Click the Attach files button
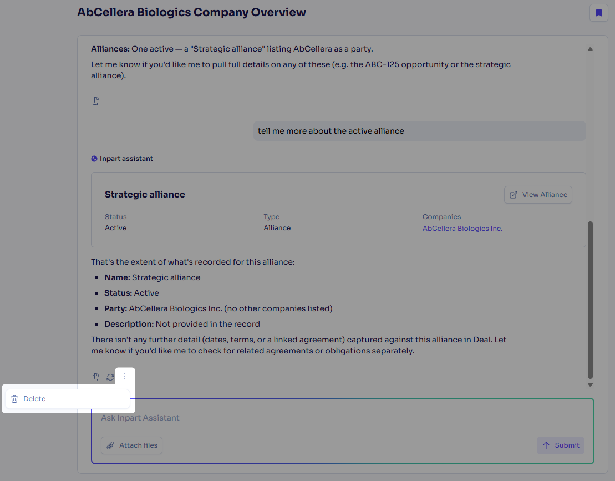615x481 pixels. tap(132, 445)
